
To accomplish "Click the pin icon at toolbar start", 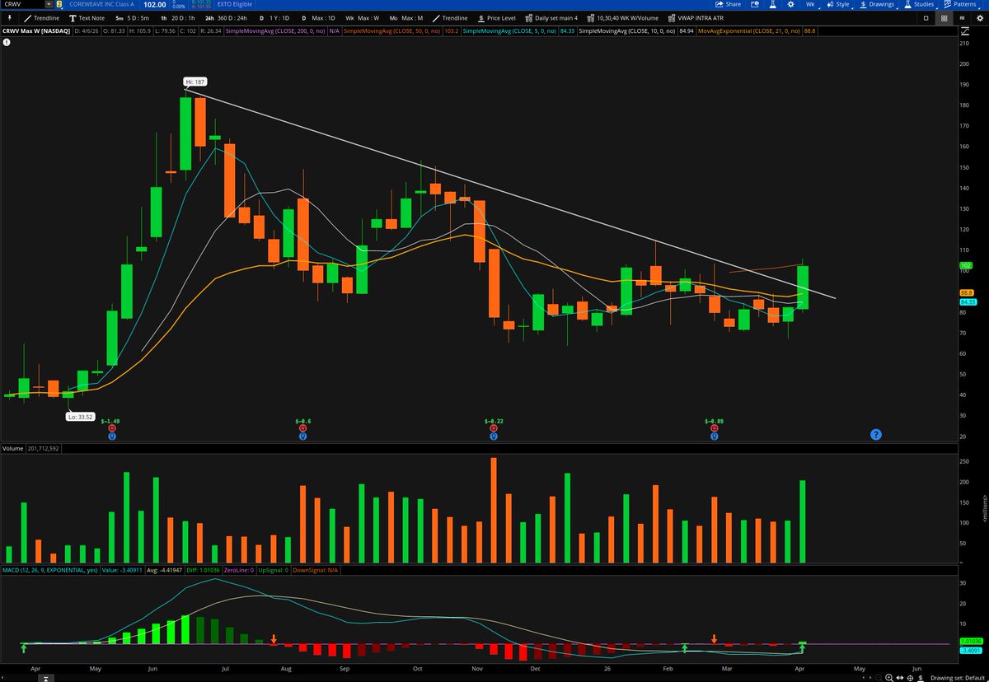I will (x=9, y=18).
